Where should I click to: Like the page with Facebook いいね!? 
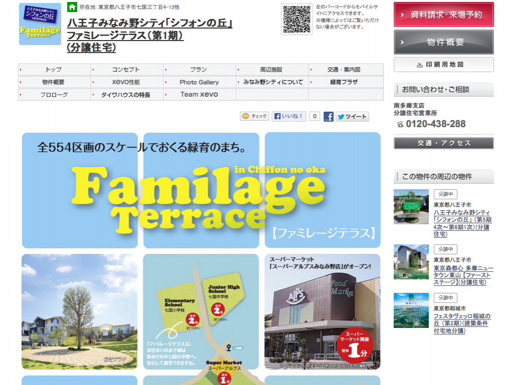[x=289, y=117]
